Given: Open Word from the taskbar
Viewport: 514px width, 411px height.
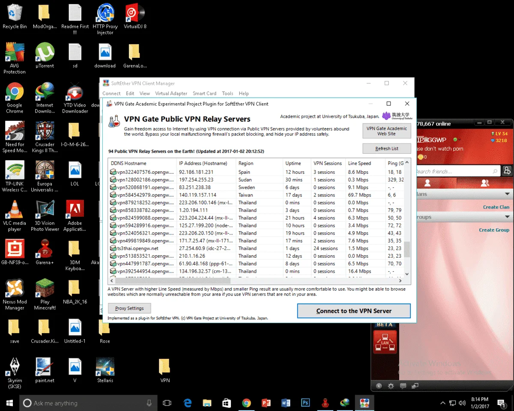Looking at the screenshot, I should click(286, 402).
